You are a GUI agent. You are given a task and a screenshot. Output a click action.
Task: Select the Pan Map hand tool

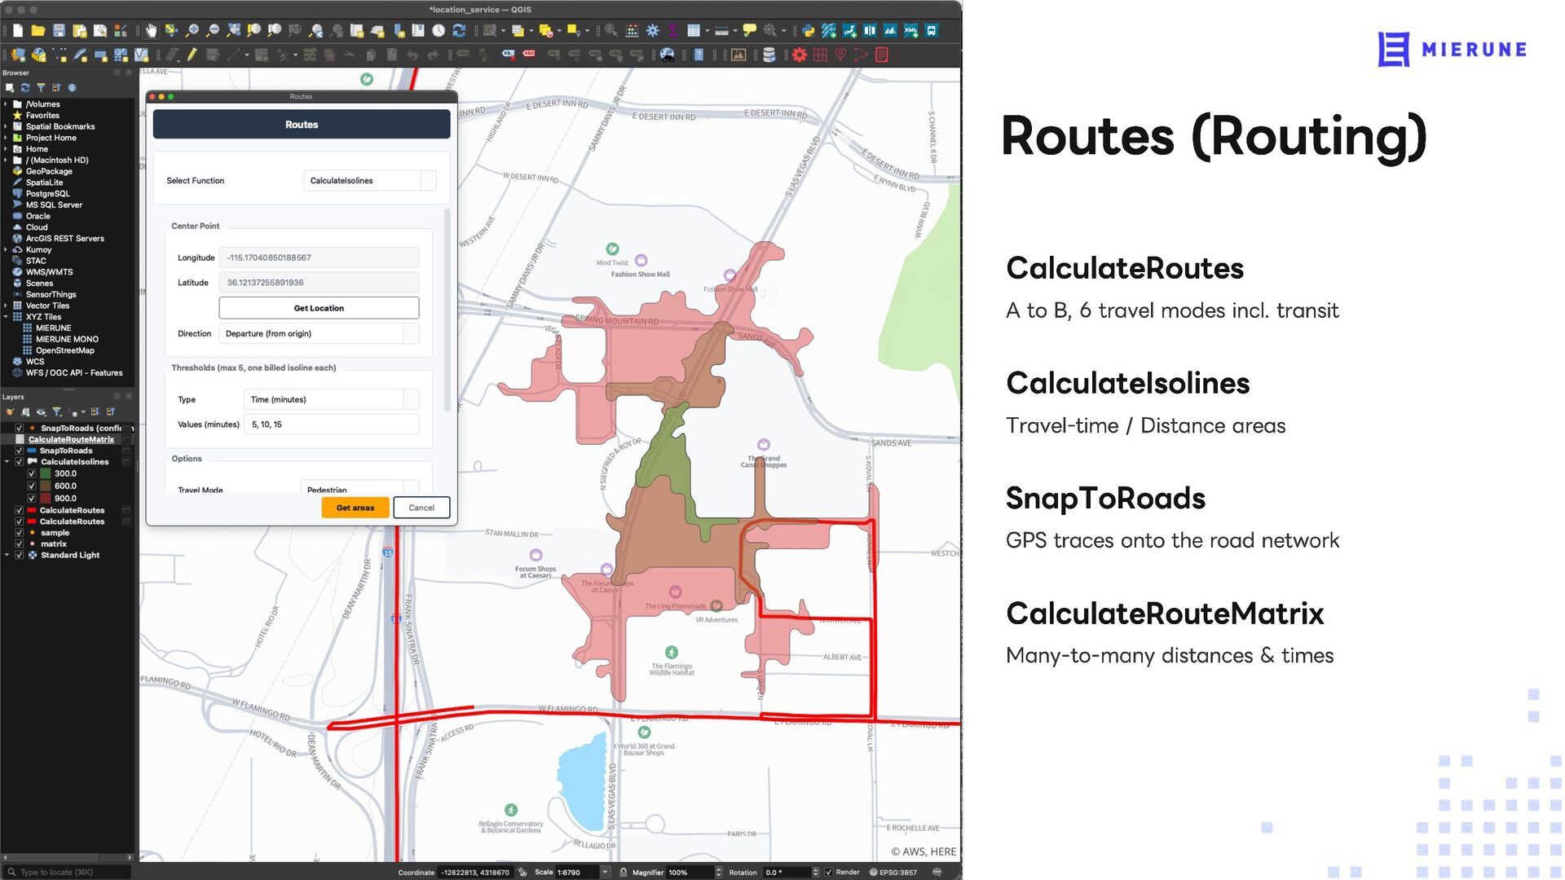click(151, 31)
